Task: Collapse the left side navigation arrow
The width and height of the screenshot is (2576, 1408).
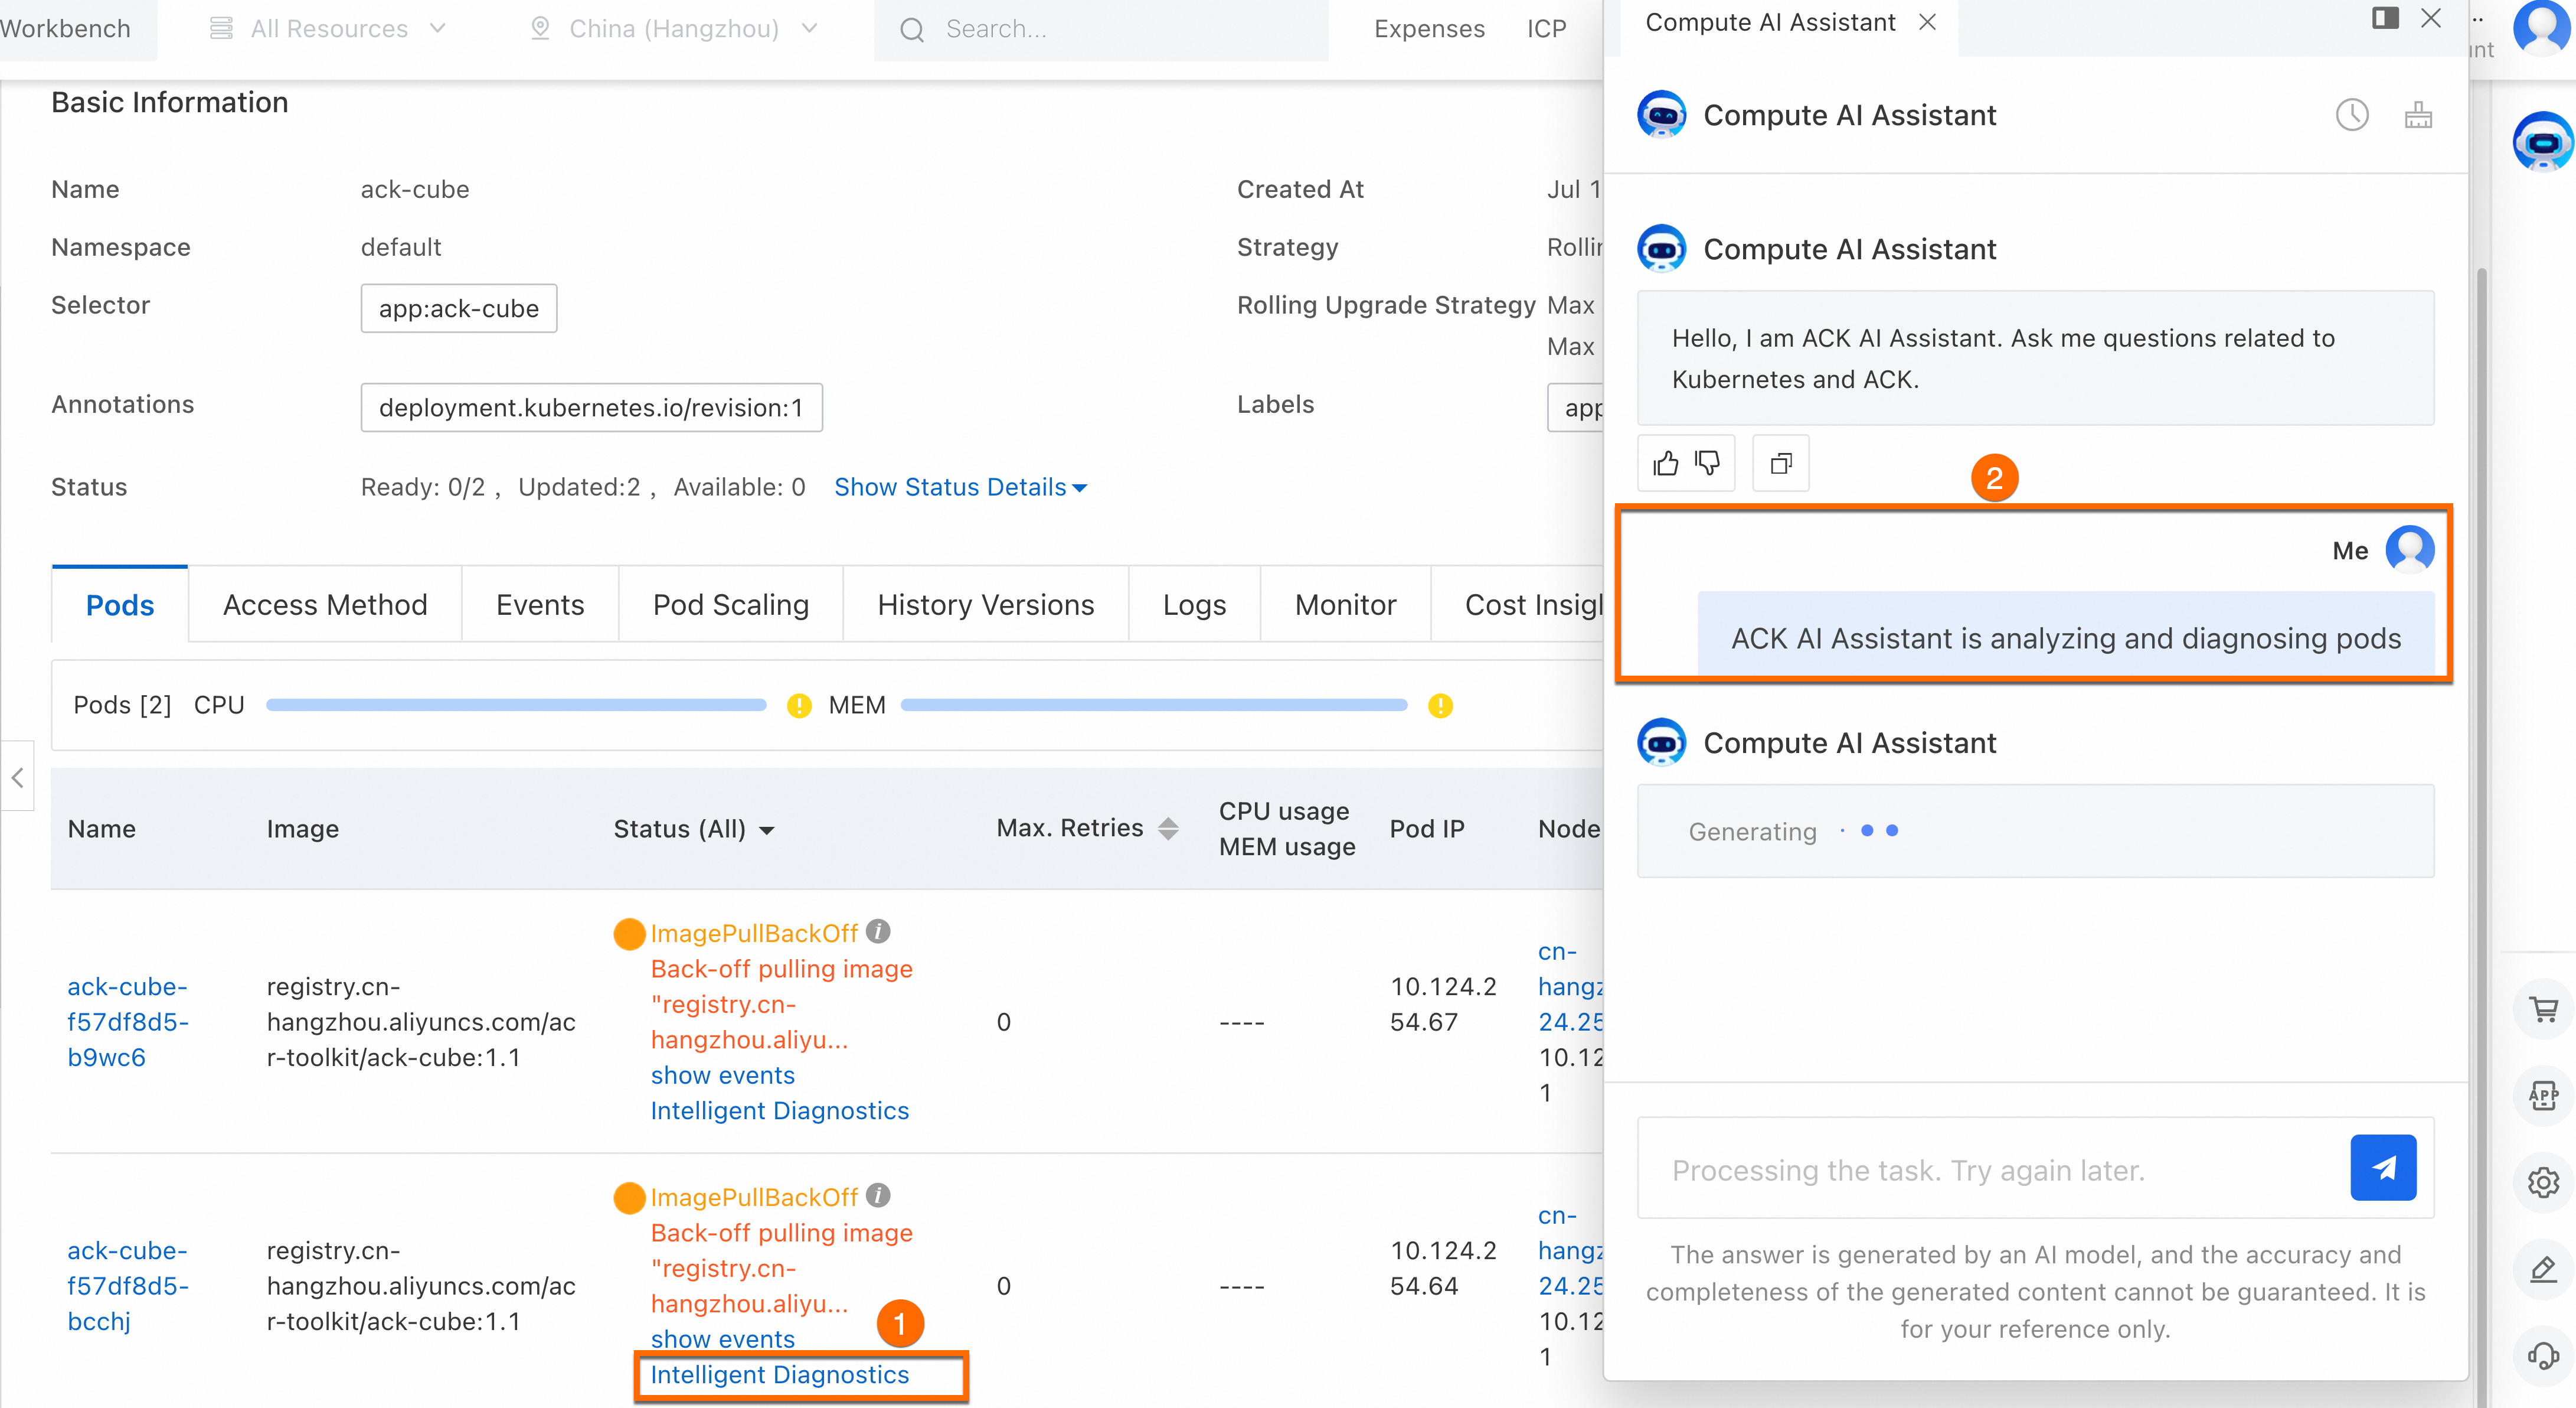Action: (17, 777)
